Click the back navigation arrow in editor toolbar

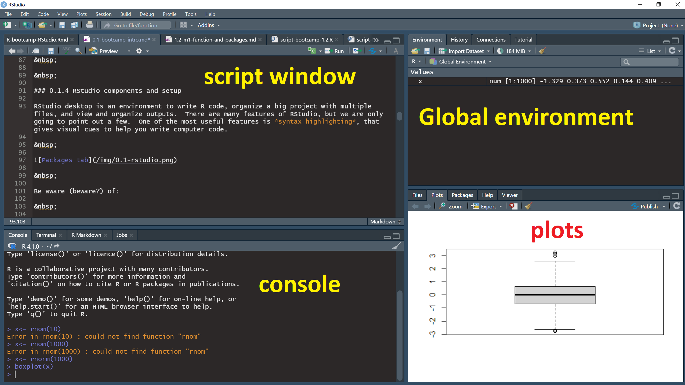[12, 51]
